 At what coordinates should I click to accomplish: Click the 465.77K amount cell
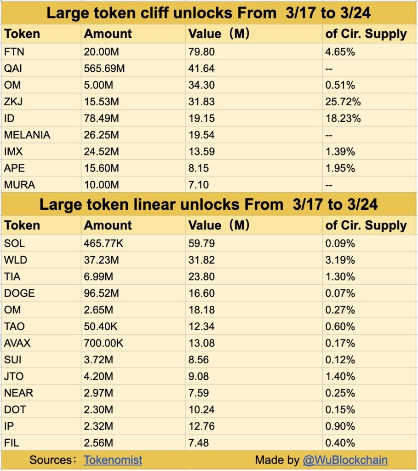coord(103,243)
